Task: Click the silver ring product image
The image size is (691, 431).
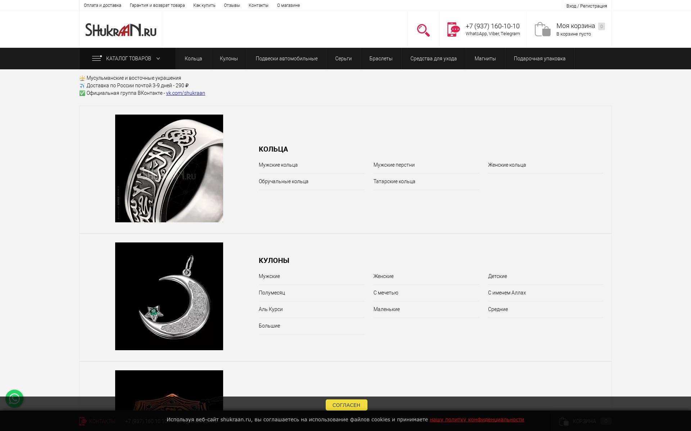Action: 169,168
